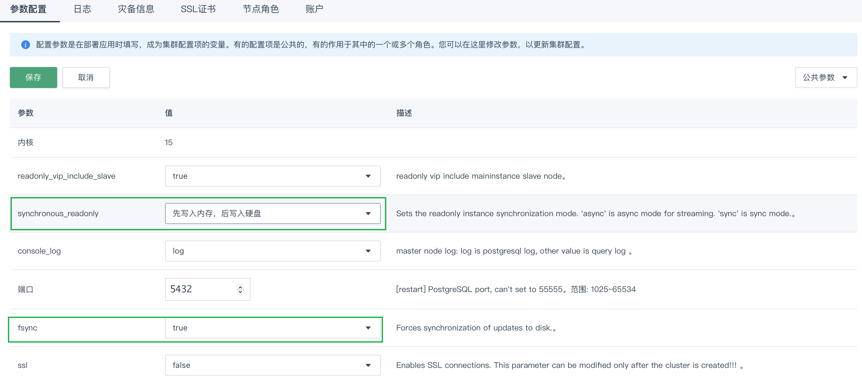The height and width of the screenshot is (383, 862).
Task: Open the 公共参数 dropdown
Action: point(826,78)
